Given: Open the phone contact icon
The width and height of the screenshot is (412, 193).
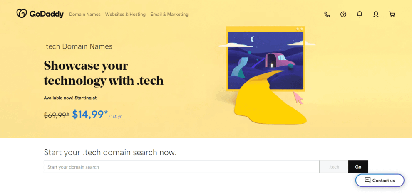Looking at the screenshot, I should [x=327, y=15].
